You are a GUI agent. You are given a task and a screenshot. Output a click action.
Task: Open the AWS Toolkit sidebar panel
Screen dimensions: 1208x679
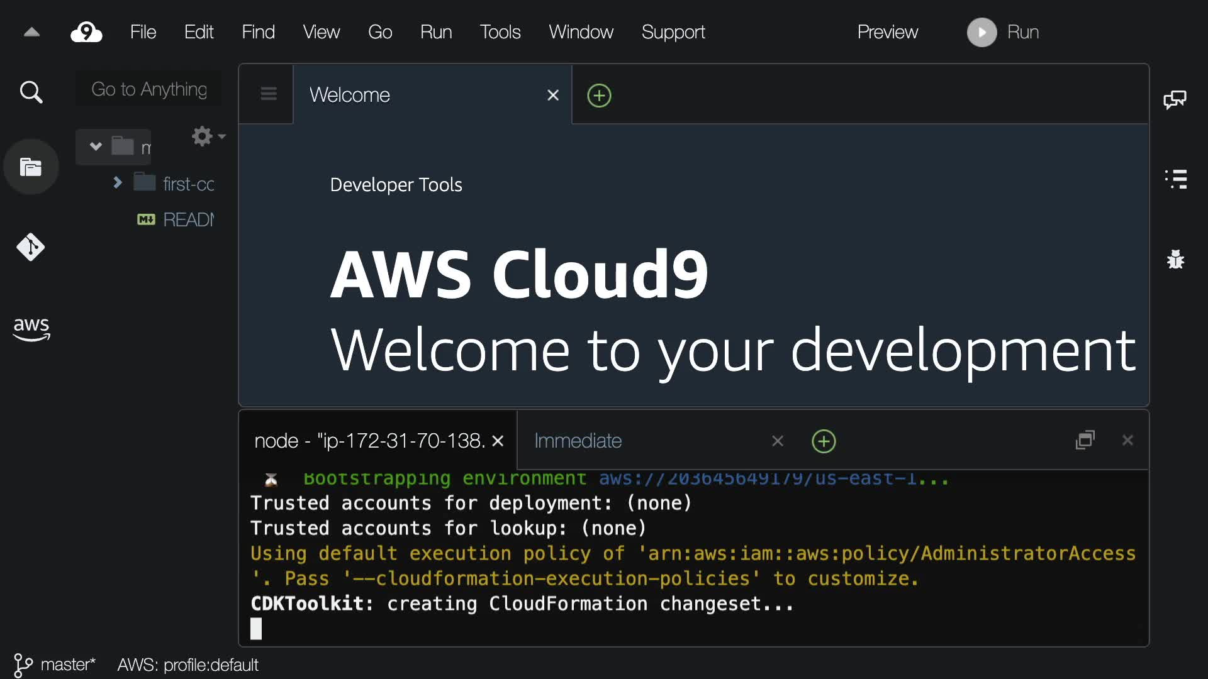pos(31,328)
